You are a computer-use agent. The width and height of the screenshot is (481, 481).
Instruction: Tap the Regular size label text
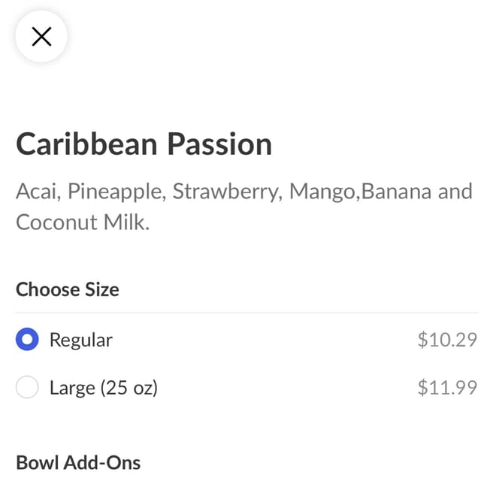80,340
